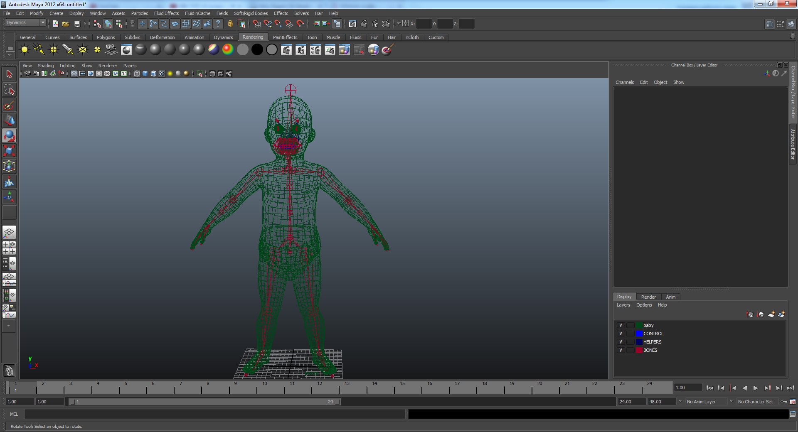
Task: Play the animation forward
Action: tap(756, 388)
